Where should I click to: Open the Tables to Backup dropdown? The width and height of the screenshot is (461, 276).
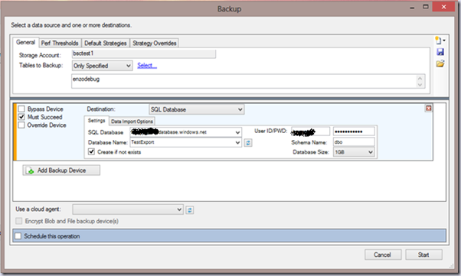point(103,66)
